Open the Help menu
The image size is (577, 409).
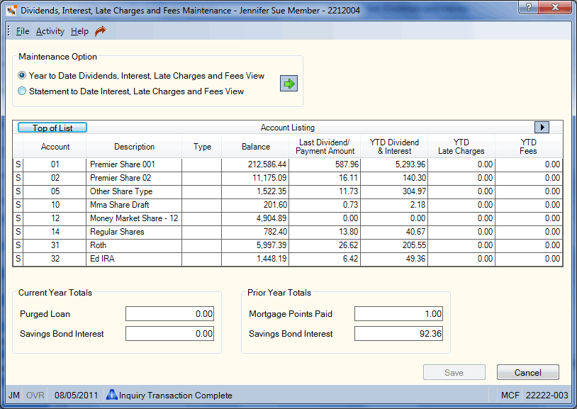pyautogui.click(x=79, y=31)
